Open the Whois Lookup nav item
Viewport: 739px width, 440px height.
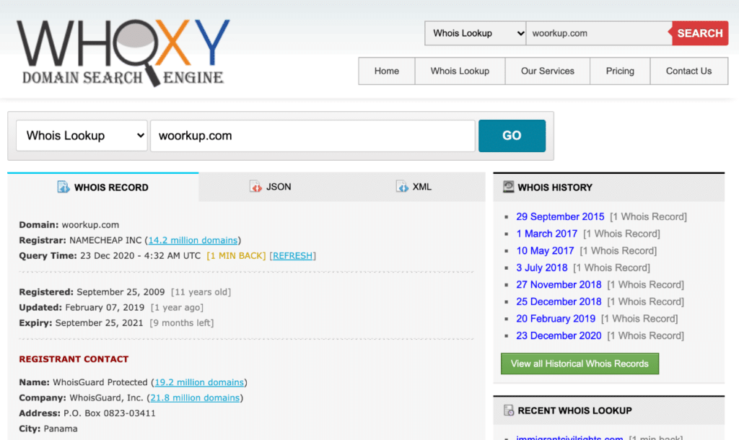click(x=460, y=71)
